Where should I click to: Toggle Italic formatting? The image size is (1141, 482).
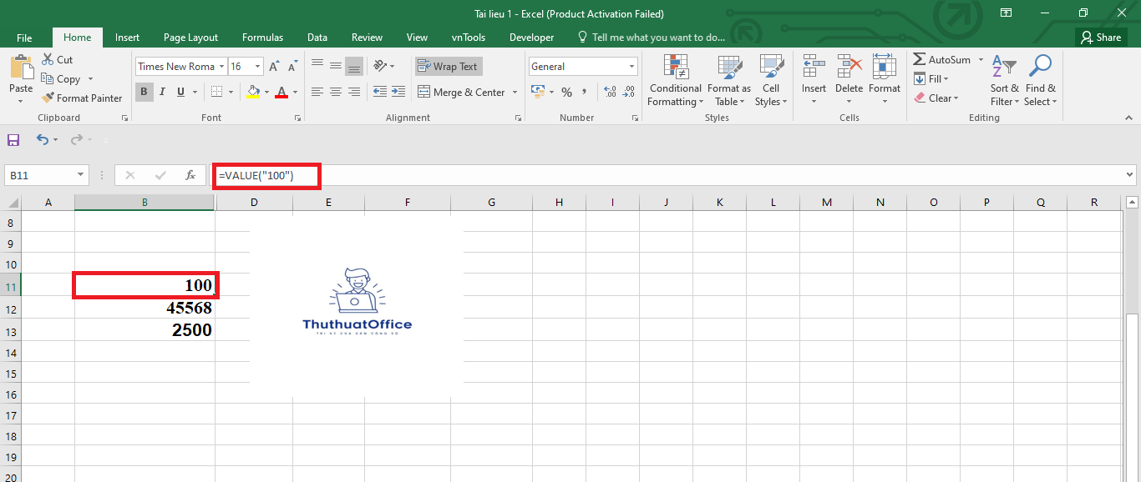(163, 93)
